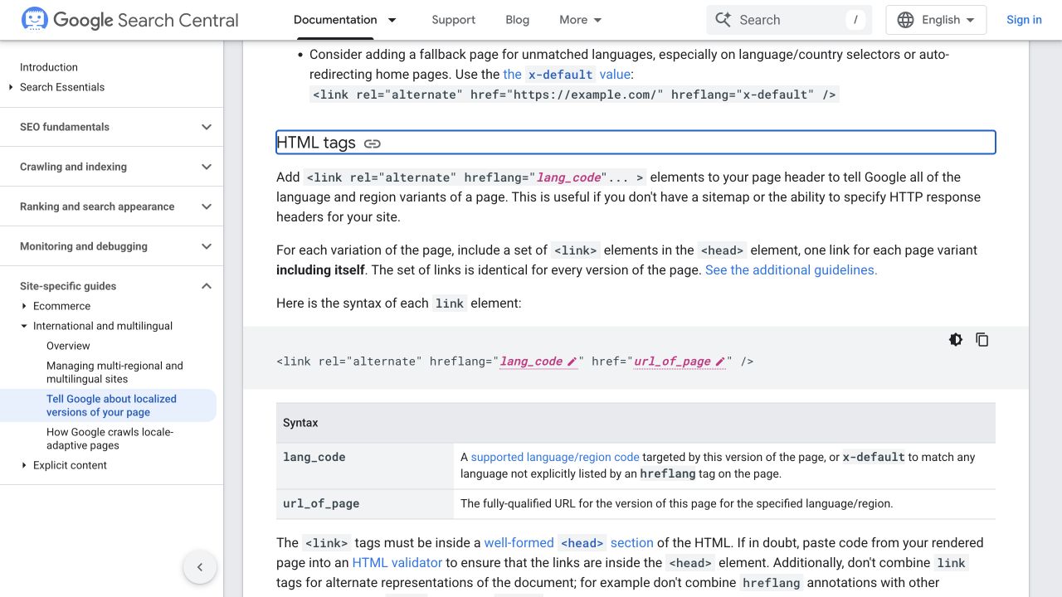This screenshot has width=1062, height=597.
Task: Open the Overview nav link
Action: coord(68,346)
